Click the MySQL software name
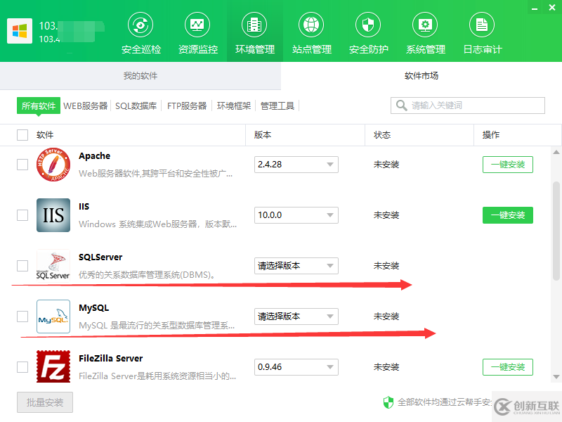 click(x=94, y=308)
